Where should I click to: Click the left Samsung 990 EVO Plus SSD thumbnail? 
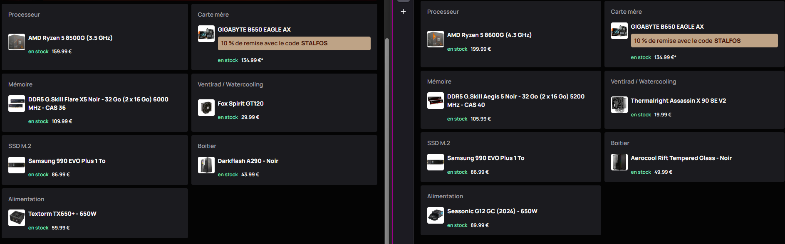[x=17, y=165]
